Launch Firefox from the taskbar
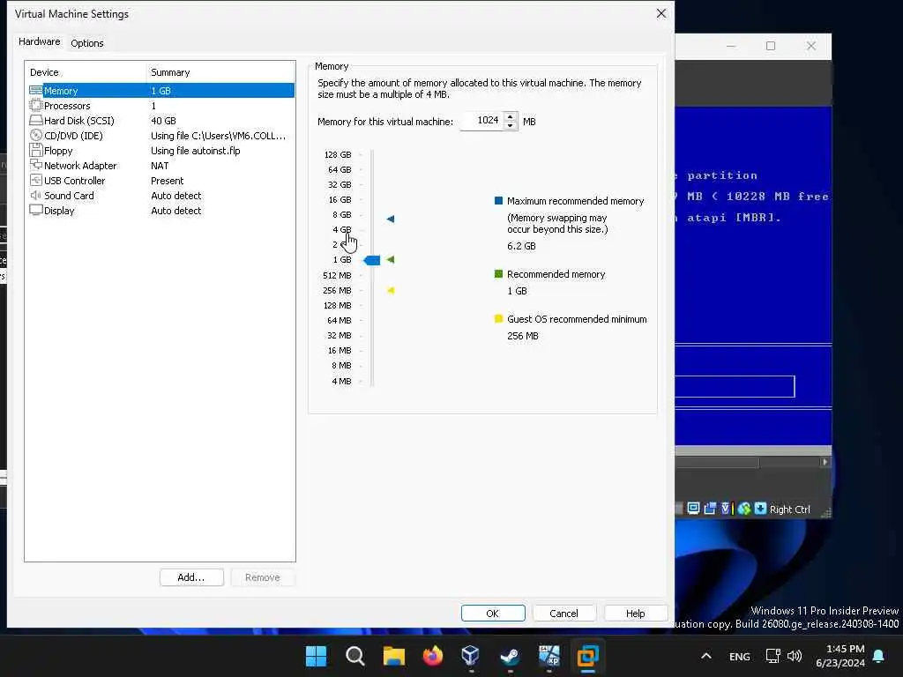 point(432,656)
